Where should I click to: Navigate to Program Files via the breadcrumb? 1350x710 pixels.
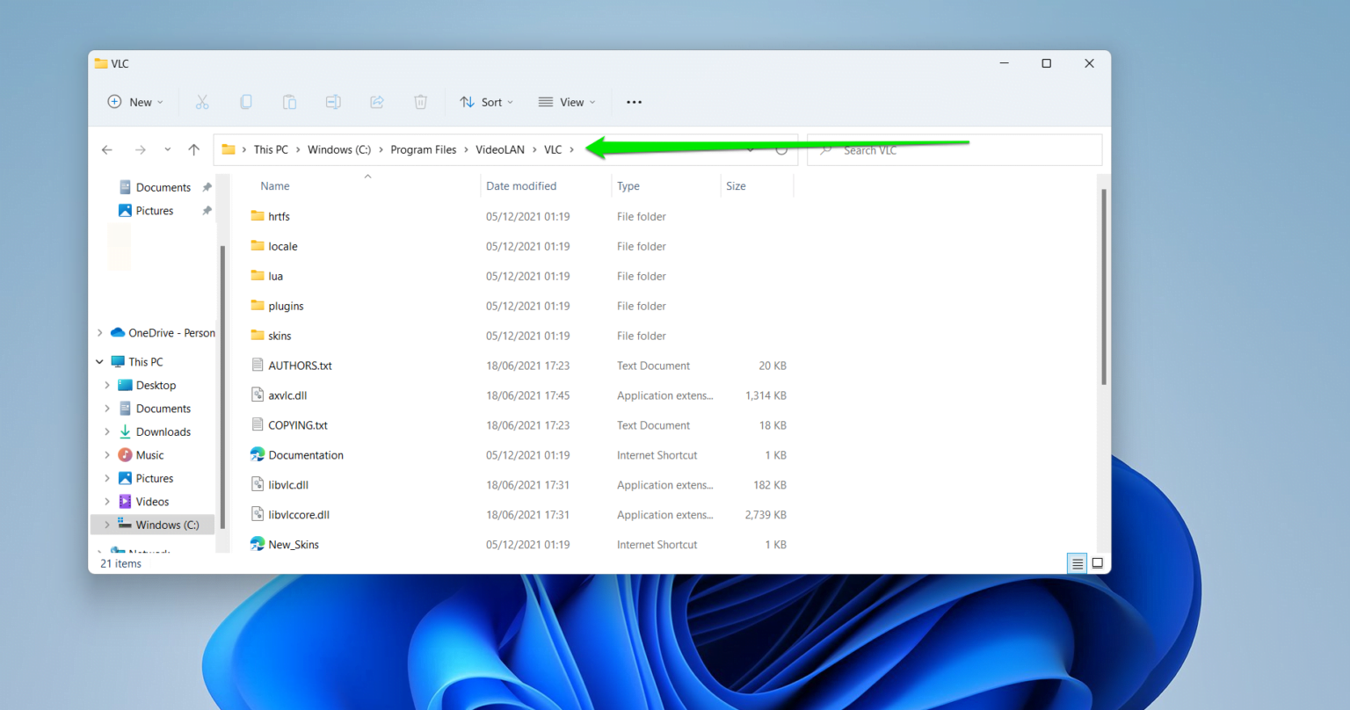pyautogui.click(x=425, y=149)
